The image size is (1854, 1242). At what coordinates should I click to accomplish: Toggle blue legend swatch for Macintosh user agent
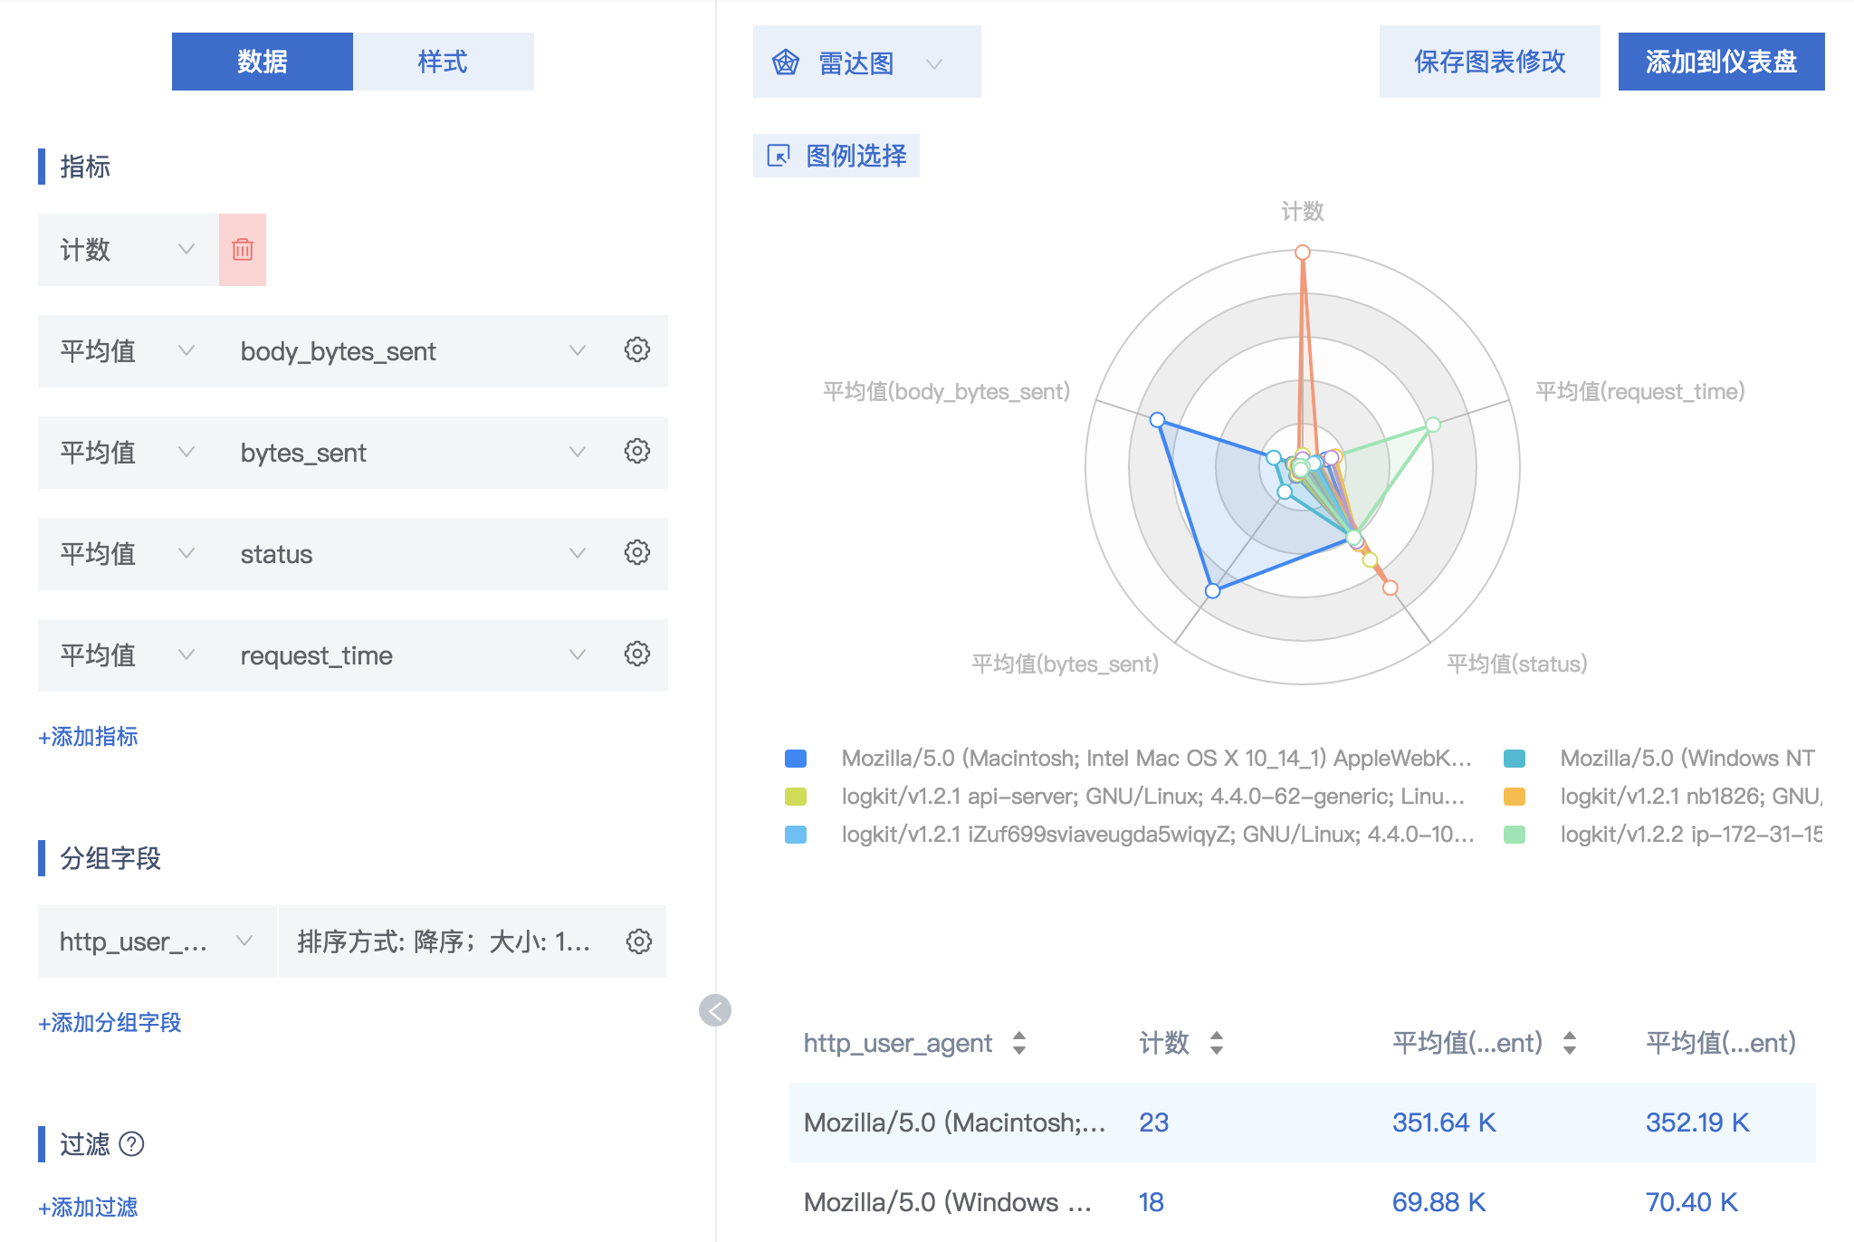[x=796, y=759]
